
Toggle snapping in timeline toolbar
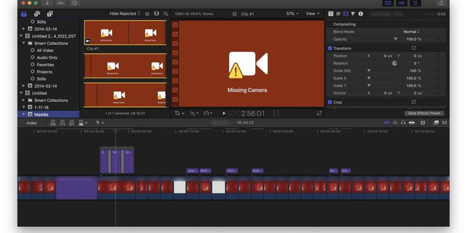pyautogui.click(x=412, y=123)
